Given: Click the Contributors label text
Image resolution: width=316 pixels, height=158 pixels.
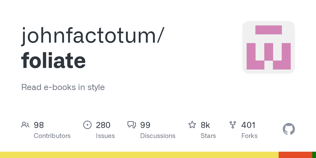Looking at the screenshot, I should [52, 136].
